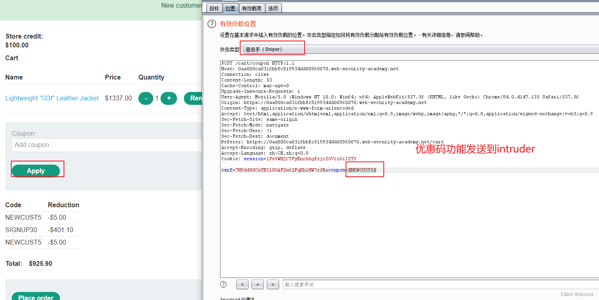The width and height of the screenshot is (599, 300).
Task: Click the Price column header
Action: 113,78
